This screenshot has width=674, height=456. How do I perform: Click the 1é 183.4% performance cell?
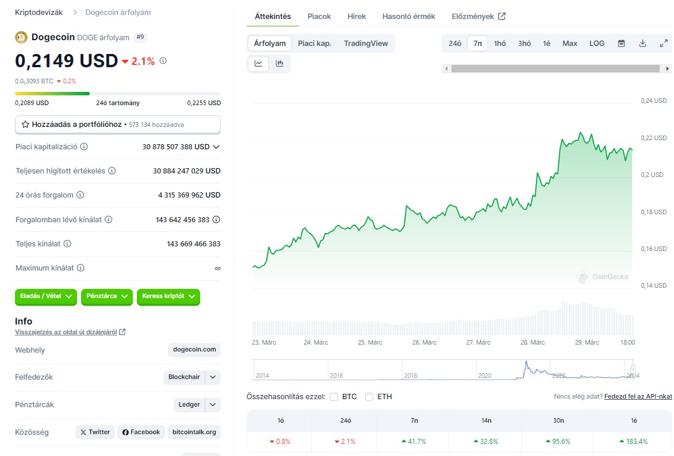[634, 442]
